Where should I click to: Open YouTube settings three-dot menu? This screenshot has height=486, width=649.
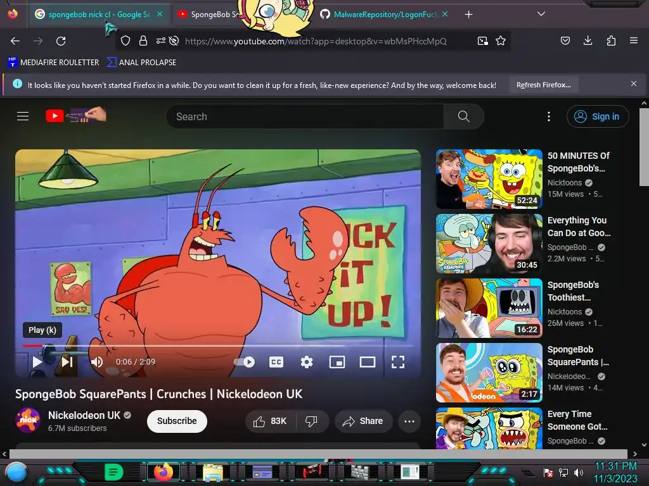(549, 116)
